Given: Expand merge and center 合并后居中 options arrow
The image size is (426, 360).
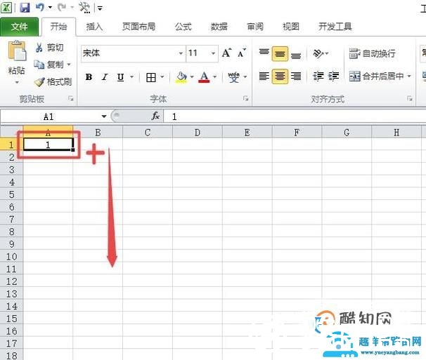Looking at the screenshot, I should (x=409, y=76).
